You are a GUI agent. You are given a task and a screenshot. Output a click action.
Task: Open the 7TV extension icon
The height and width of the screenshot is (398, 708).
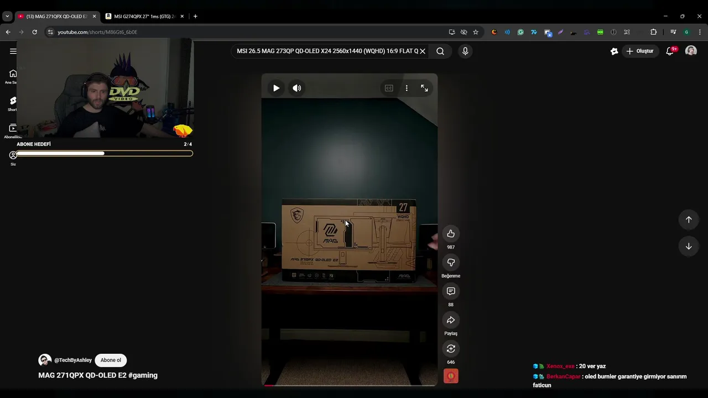click(534, 32)
